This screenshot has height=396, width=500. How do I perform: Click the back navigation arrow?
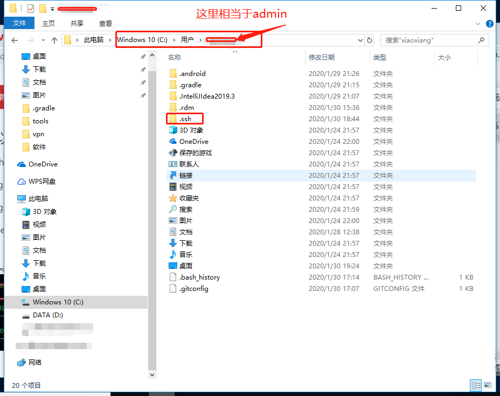tap(15, 40)
